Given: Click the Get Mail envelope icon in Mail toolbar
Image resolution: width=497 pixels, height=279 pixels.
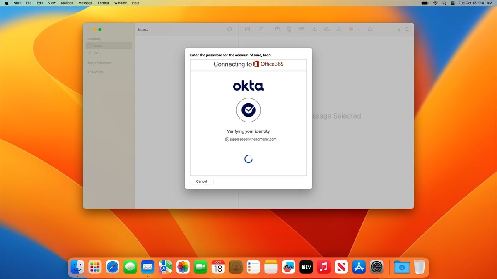Looking at the screenshot, I should click(x=248, y=29).
